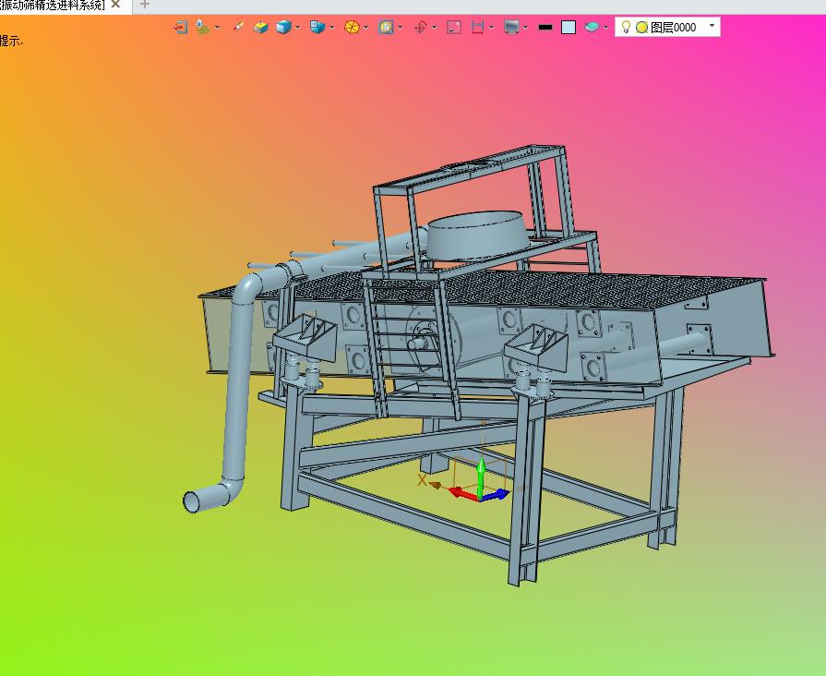Click the orange sectioned circle icon
The image size is (826, 676).
tap(352, 27)
